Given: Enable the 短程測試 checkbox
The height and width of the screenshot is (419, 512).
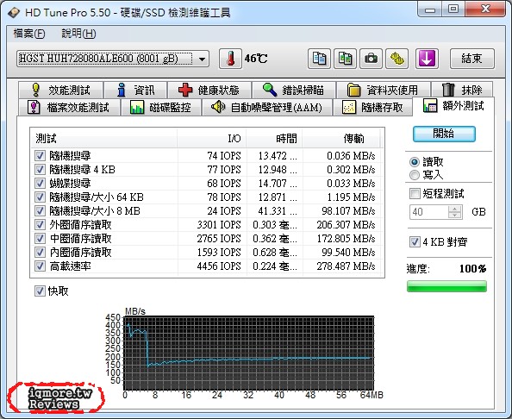Looking at the screenshot, I should click(x=415, y=194).
